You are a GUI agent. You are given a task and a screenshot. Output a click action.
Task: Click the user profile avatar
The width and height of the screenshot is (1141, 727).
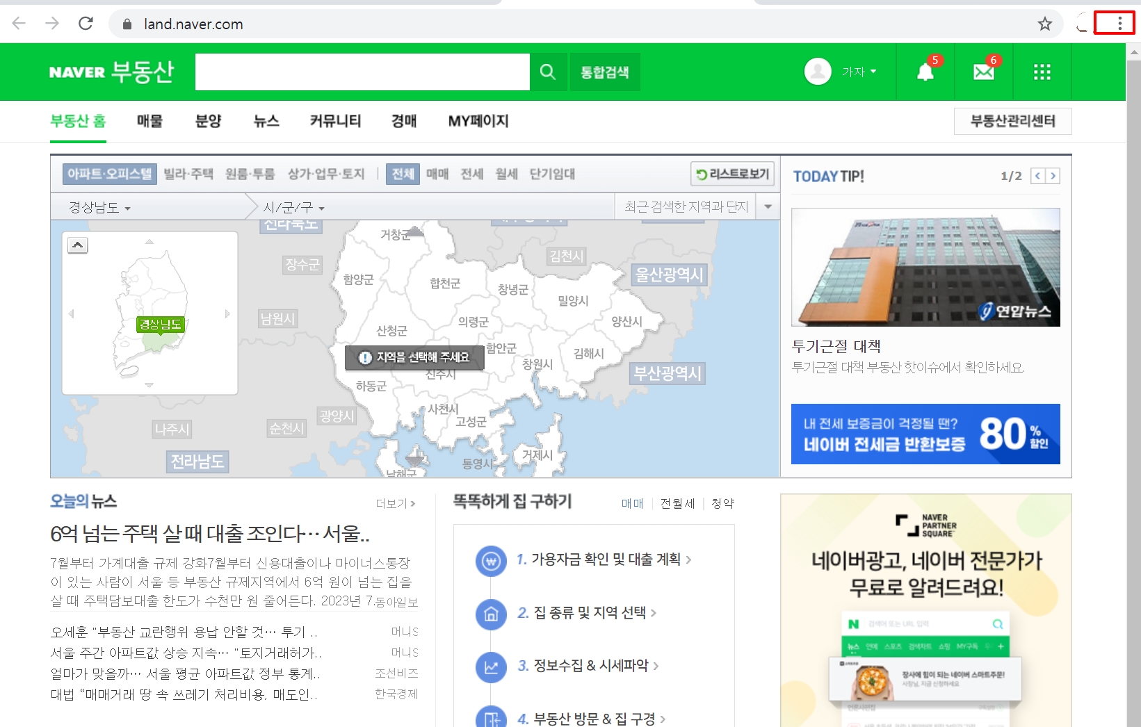(x=818, y=72)
